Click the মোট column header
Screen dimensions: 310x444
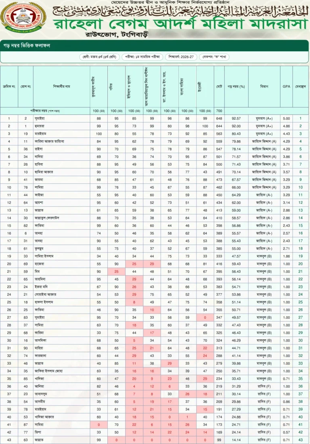click(x=219, y=86)
